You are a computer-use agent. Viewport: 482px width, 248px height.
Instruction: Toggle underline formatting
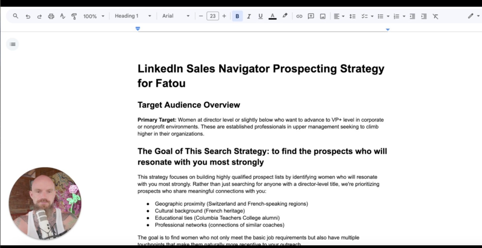click(260, 16)
